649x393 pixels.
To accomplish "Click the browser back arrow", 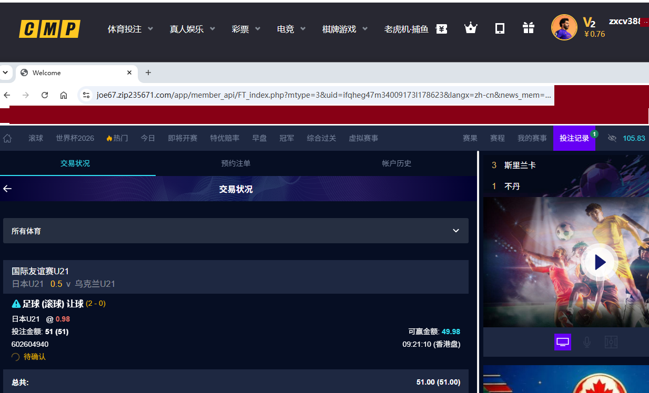I will coord(7,95).
